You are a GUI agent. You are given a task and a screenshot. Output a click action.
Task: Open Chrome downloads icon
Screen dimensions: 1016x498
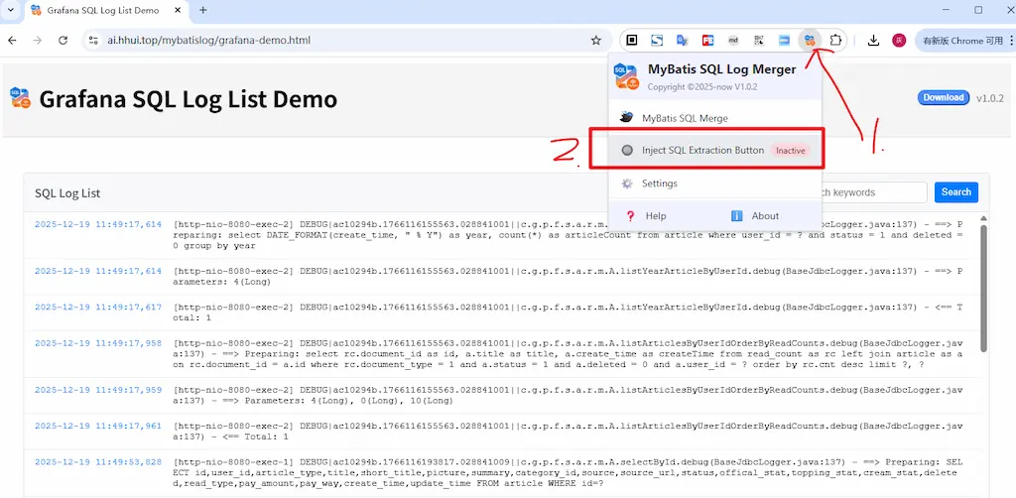873,41
